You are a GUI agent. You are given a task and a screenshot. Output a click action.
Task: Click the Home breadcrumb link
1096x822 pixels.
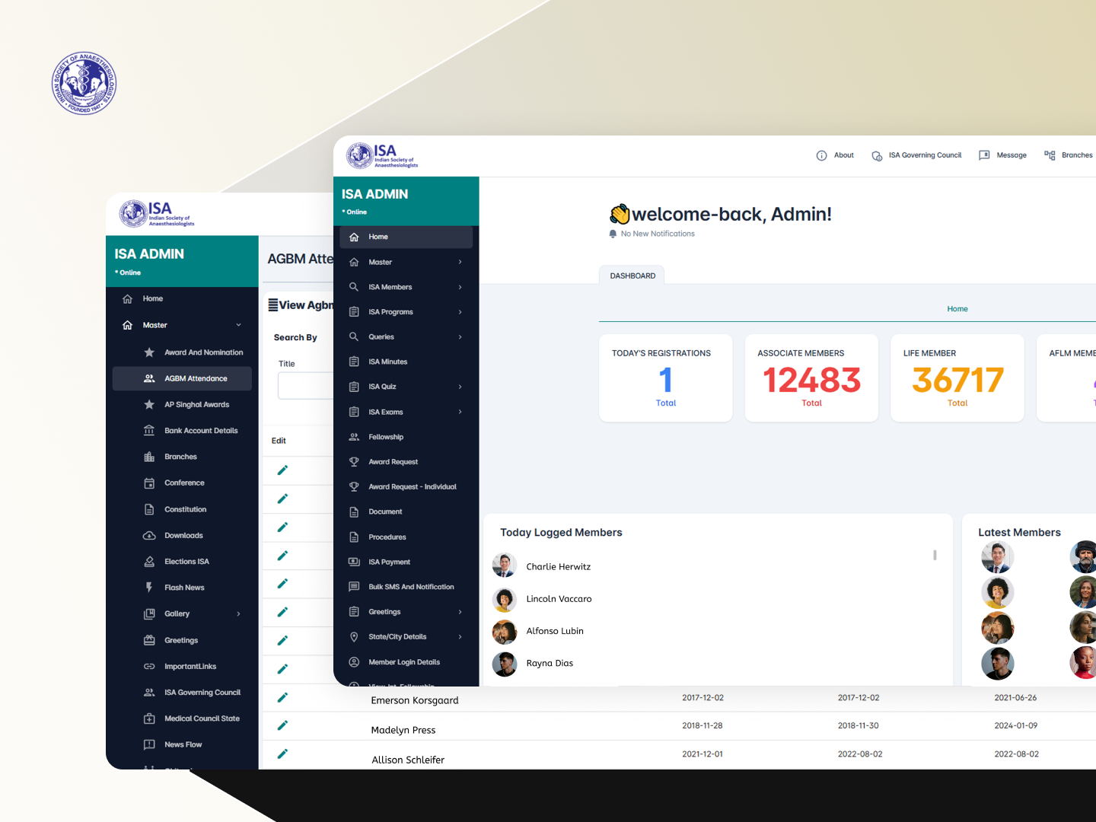(x=957, y=309)
